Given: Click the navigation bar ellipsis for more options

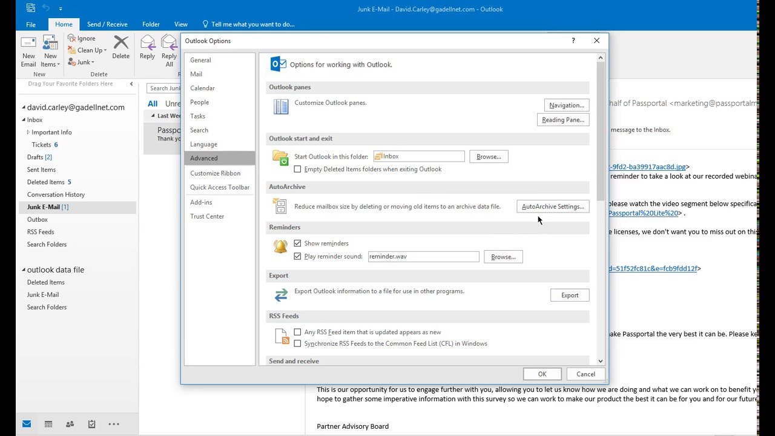Looking at the screenshot, I should [114, 424].
